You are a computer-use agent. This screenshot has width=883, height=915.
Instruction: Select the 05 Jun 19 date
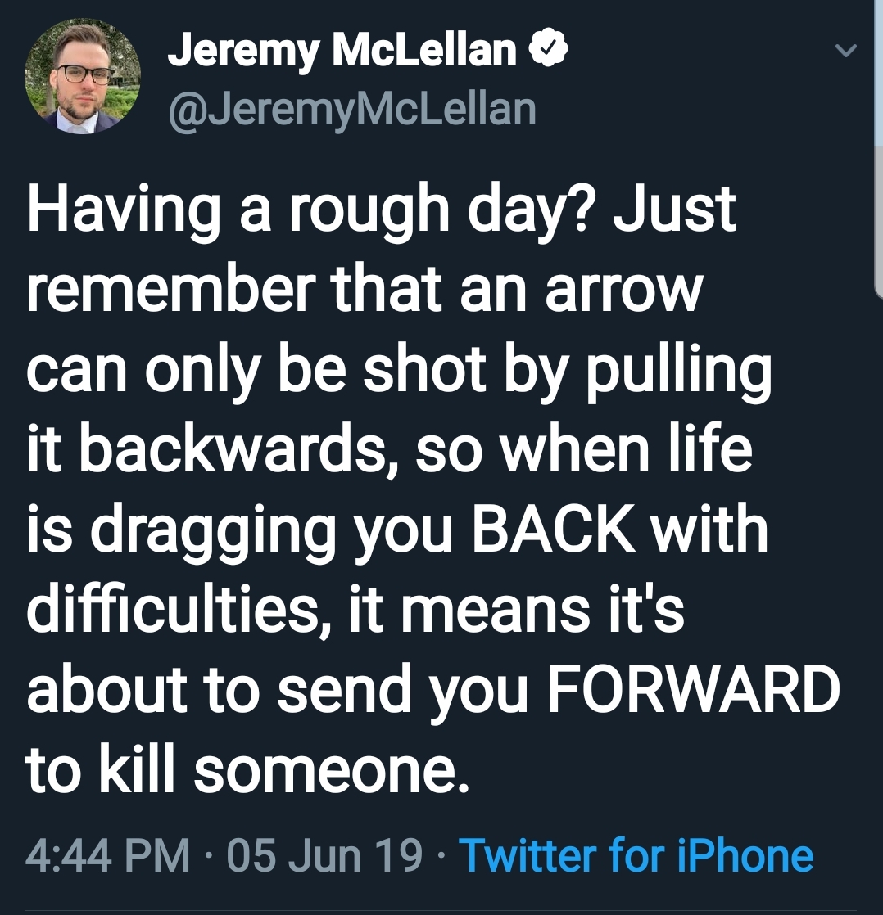click(324, 855)
